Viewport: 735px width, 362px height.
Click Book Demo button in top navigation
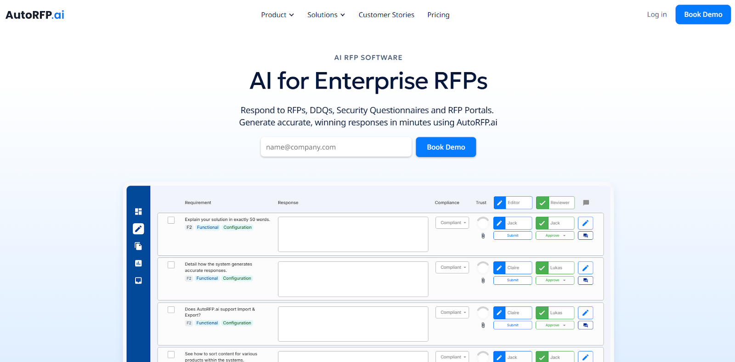pyautogui.click(x=703, y=15)
